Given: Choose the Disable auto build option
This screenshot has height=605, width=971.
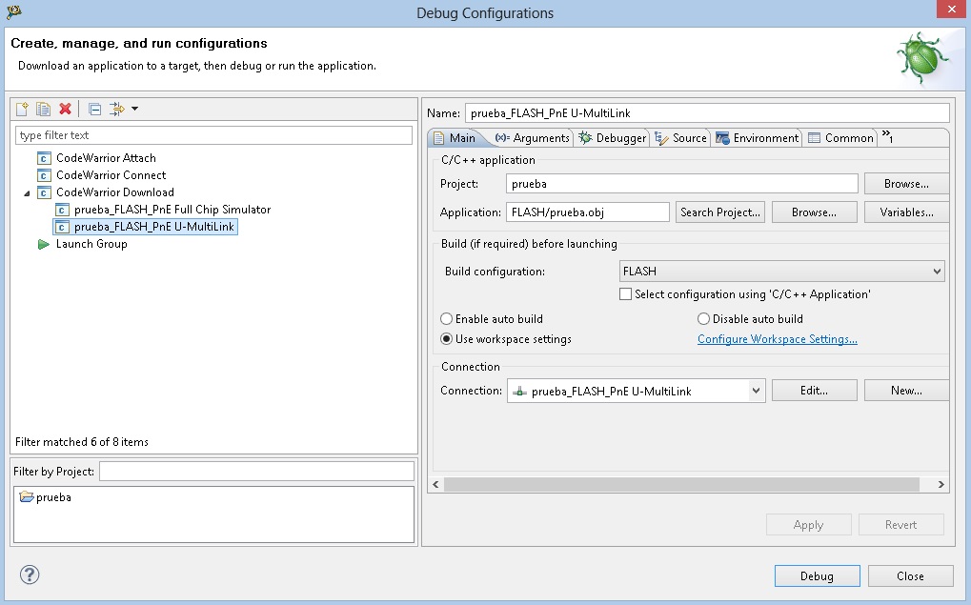Looking at the screenshot, I should tap(704, 319).
